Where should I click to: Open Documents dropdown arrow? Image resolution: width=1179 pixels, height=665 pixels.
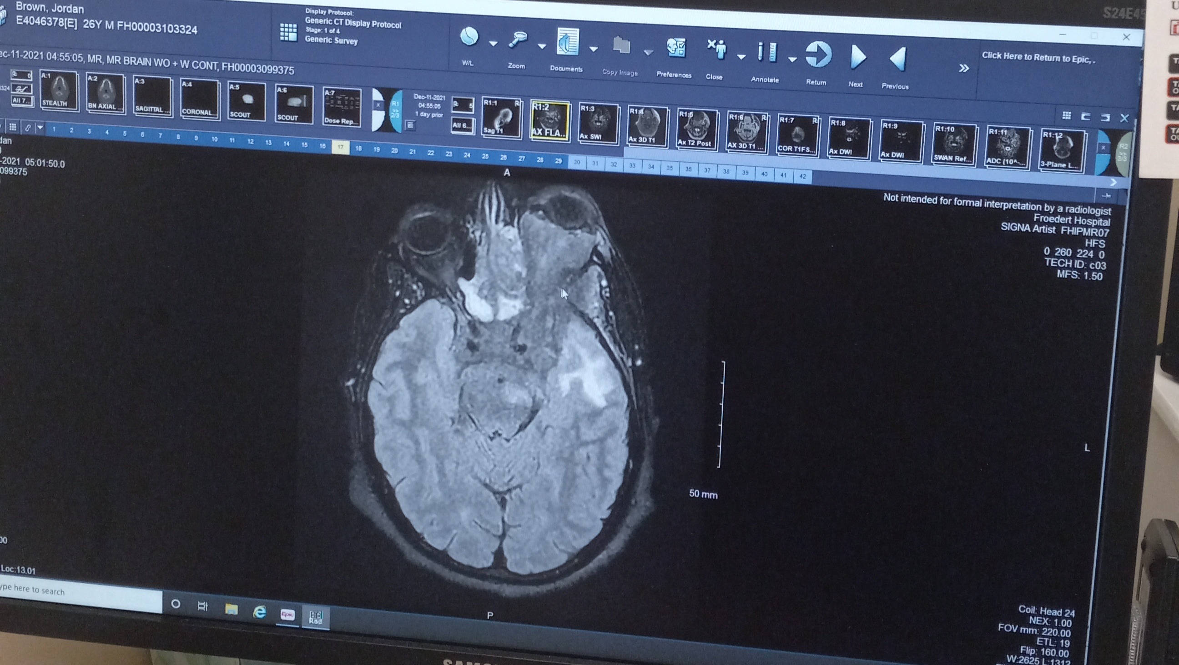594,49
